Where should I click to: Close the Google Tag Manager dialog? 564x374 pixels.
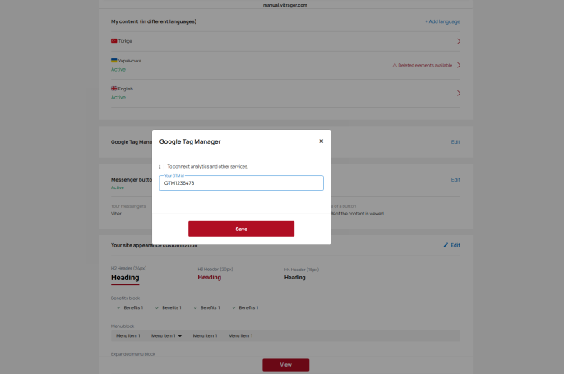tap(321, 141)
